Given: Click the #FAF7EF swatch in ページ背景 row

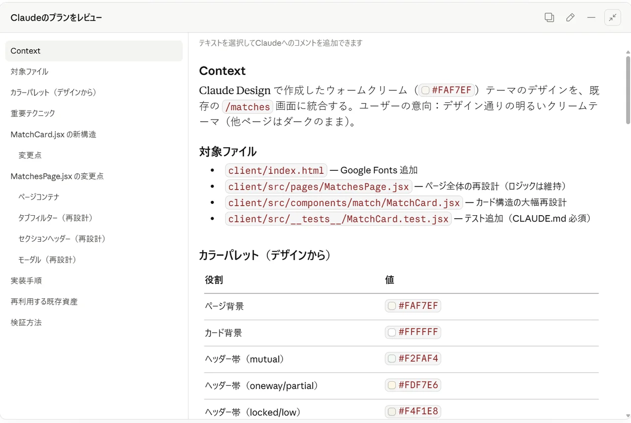Looking at the screenshot, I should 392,306.
